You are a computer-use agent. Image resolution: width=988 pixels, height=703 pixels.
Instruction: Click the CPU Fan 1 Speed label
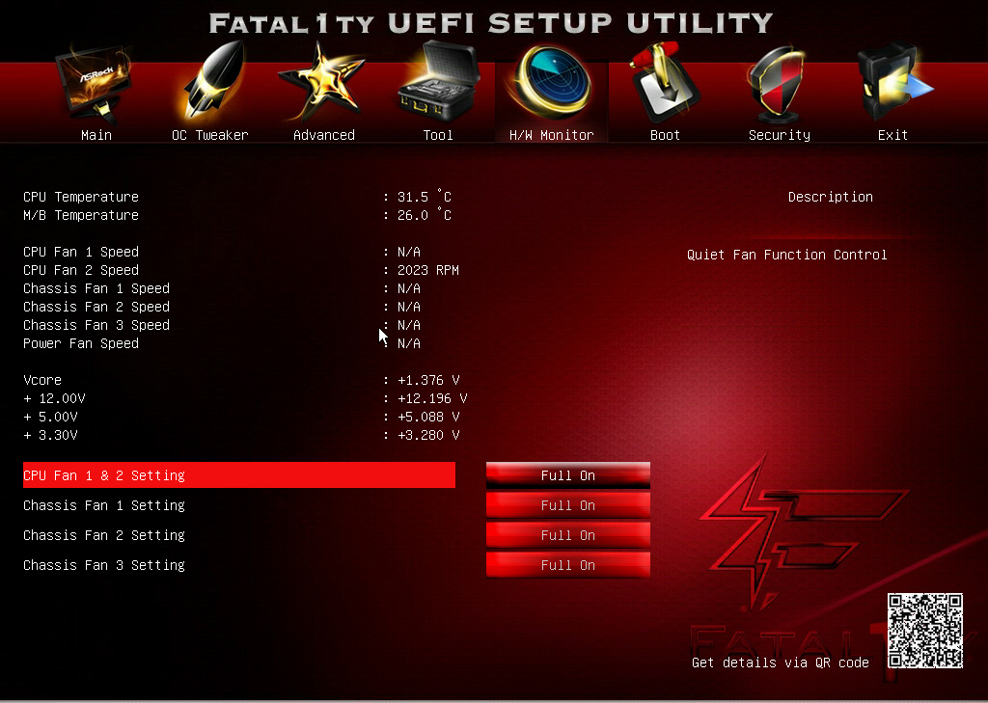click(81, 252)
